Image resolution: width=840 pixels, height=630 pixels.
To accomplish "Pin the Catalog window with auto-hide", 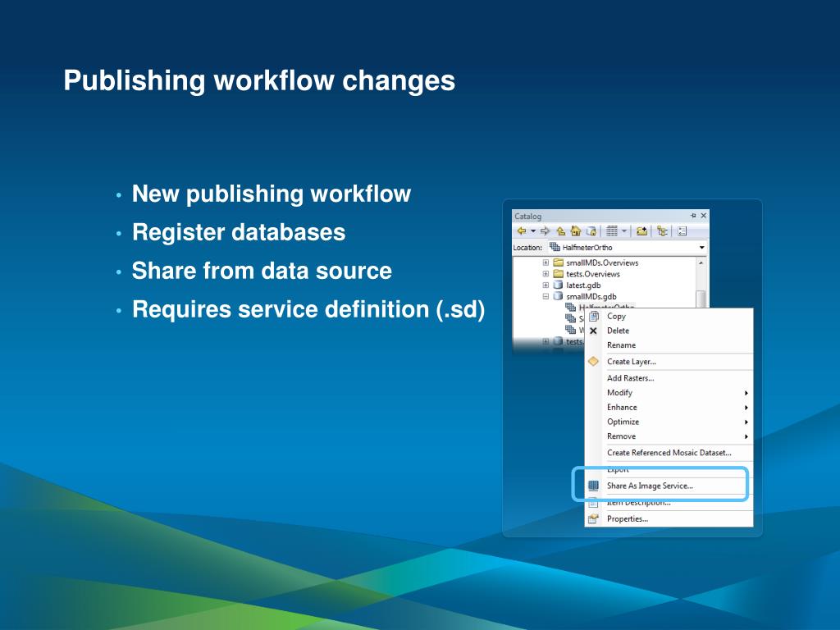I will pos(693,216).
